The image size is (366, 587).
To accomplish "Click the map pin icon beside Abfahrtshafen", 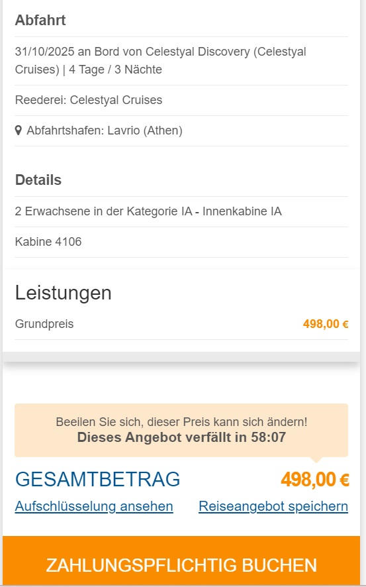I will 18,131.
